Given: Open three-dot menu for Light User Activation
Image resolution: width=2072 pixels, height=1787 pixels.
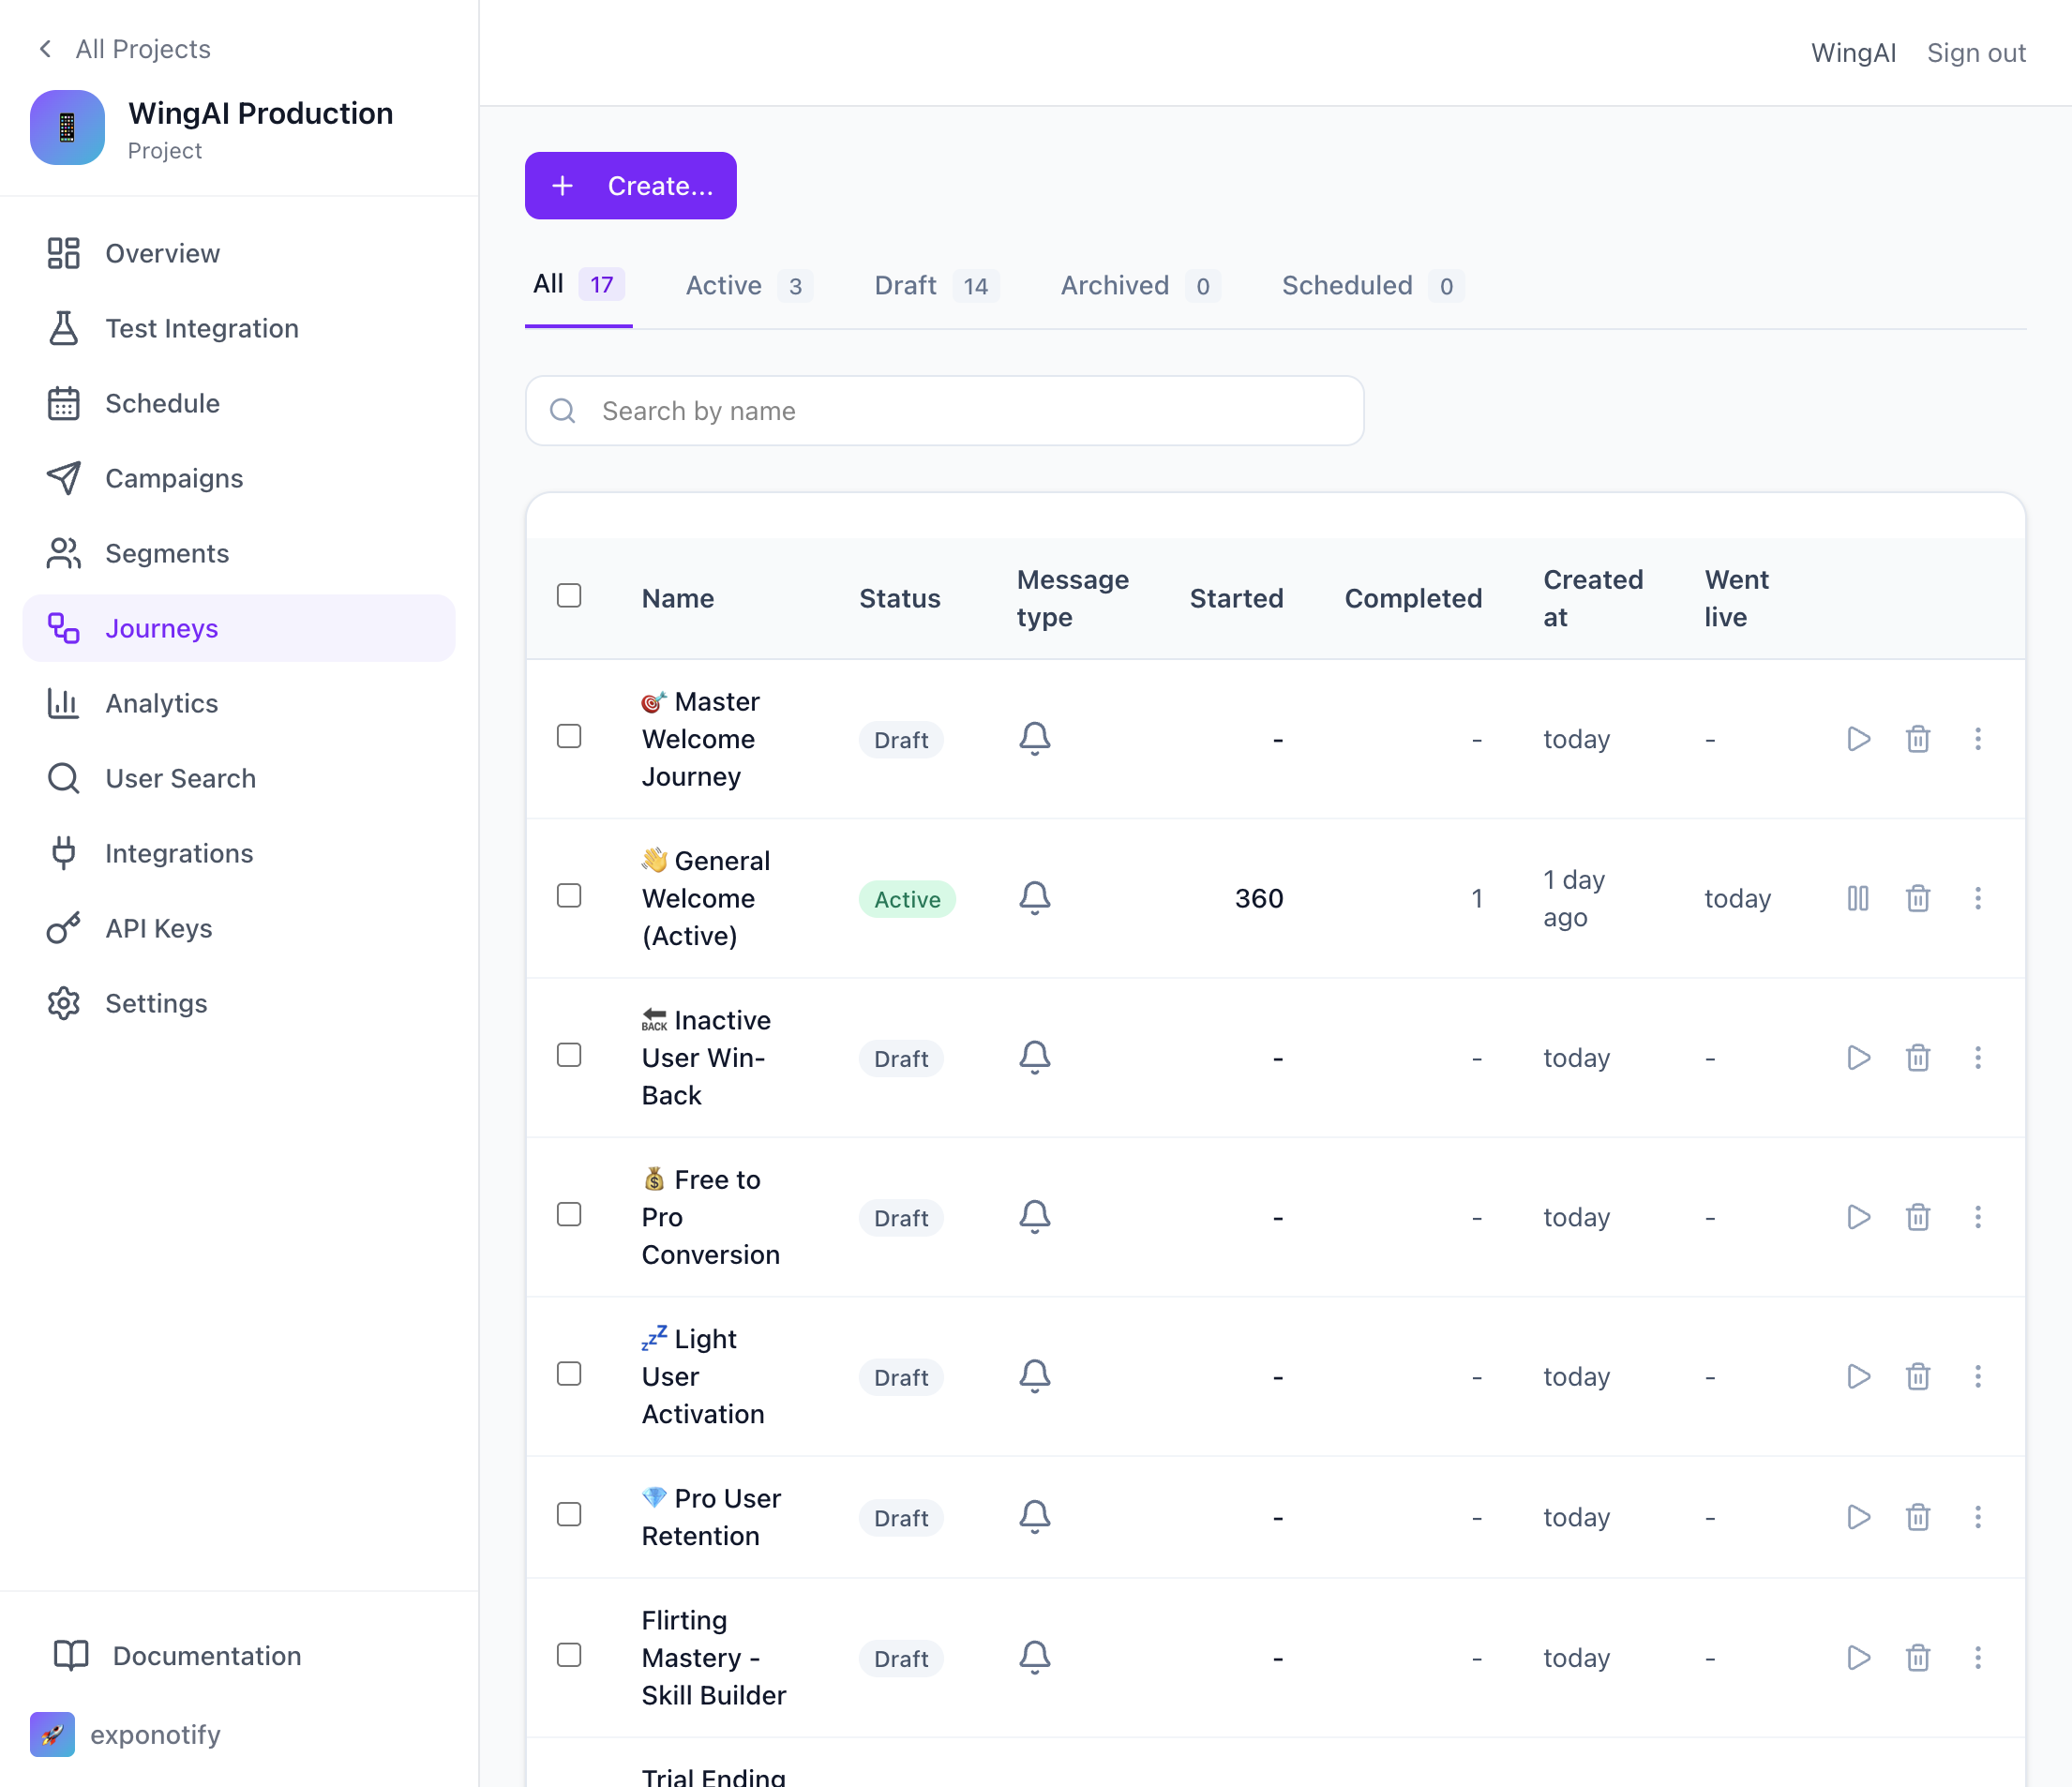Looking at the screenshot, I should 1977,1376.
